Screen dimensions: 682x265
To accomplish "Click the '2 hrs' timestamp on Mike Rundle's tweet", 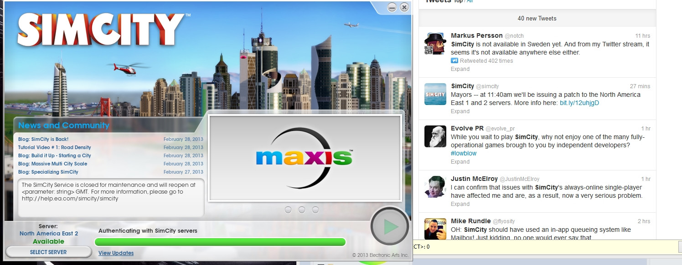I will tap(644, 221).
